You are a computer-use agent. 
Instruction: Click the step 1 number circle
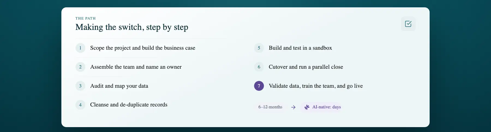(x=80, y=48)
